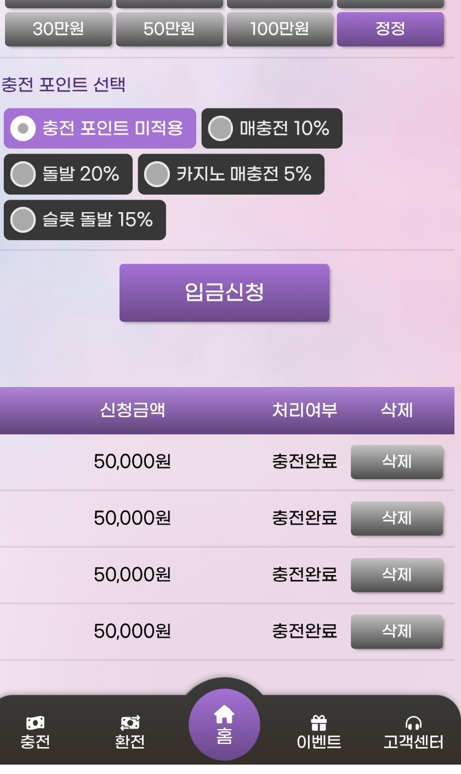The image size is (461, 774).
Task: Click 삭제 on the second 충전완료 row
Action: 396,518
